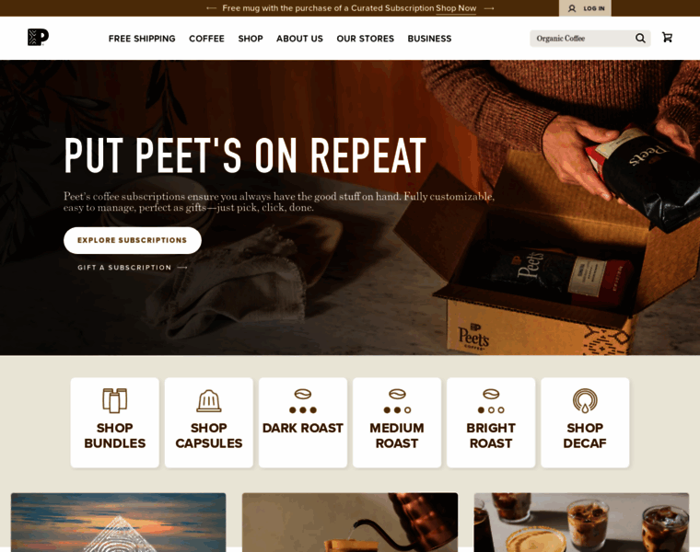
Task: Open the Coffee menu
Action: coord(206,39)
